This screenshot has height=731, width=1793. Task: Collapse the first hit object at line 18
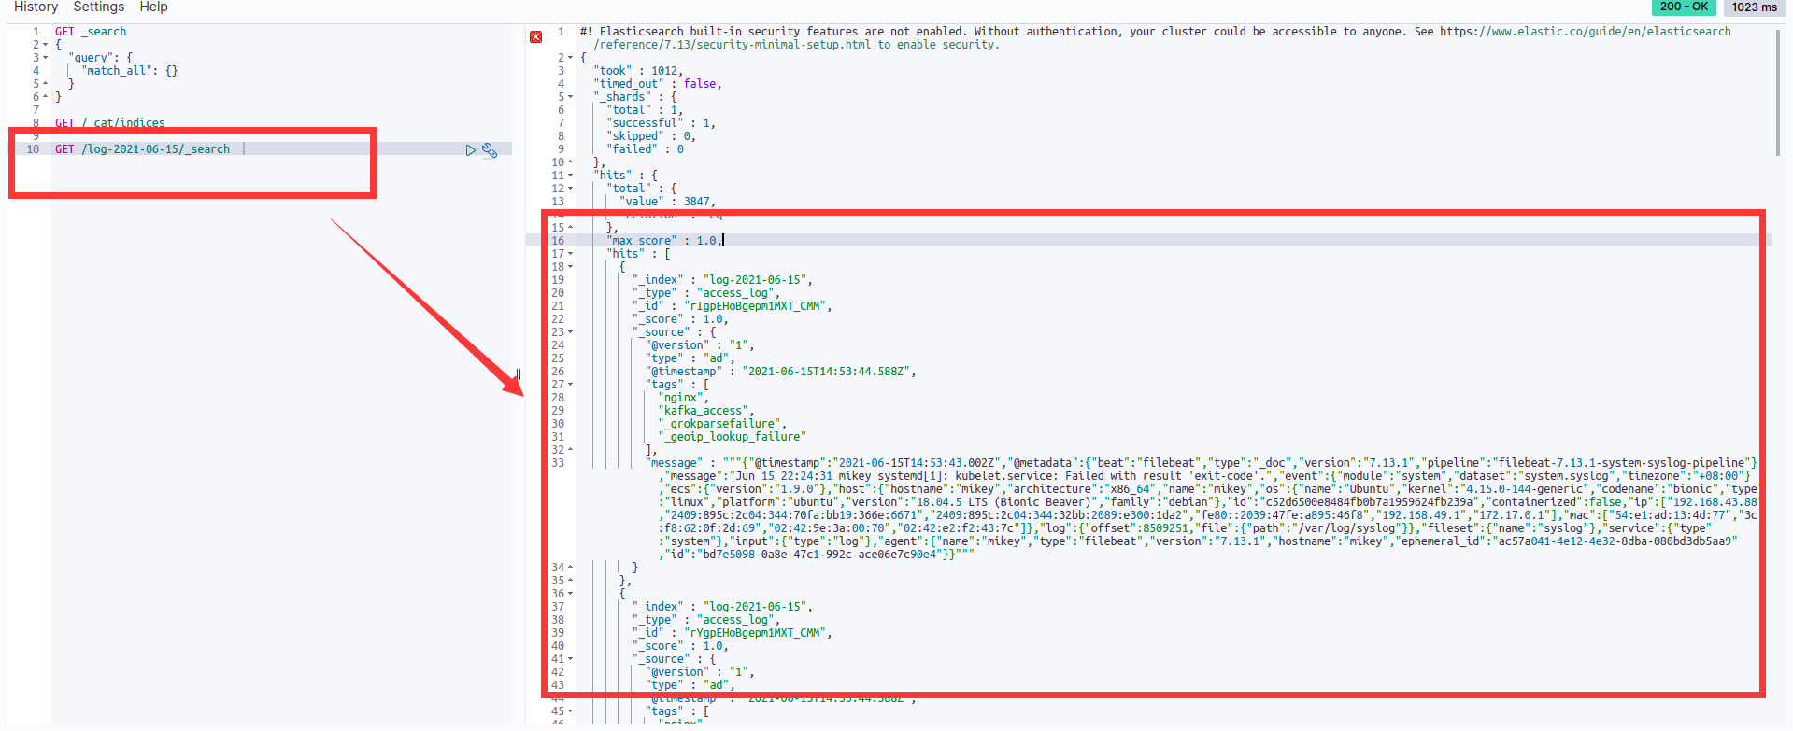(x=571, y=267)
